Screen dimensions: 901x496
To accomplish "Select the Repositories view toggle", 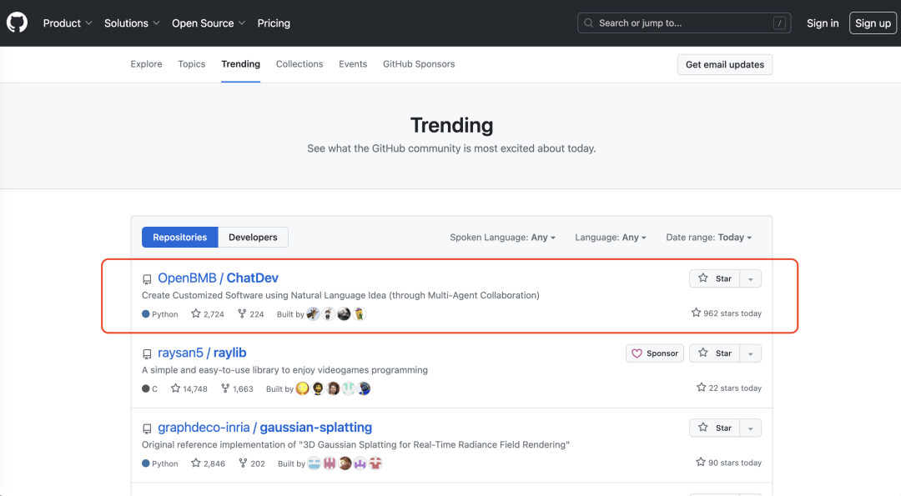I will click(x=179, y=237).
